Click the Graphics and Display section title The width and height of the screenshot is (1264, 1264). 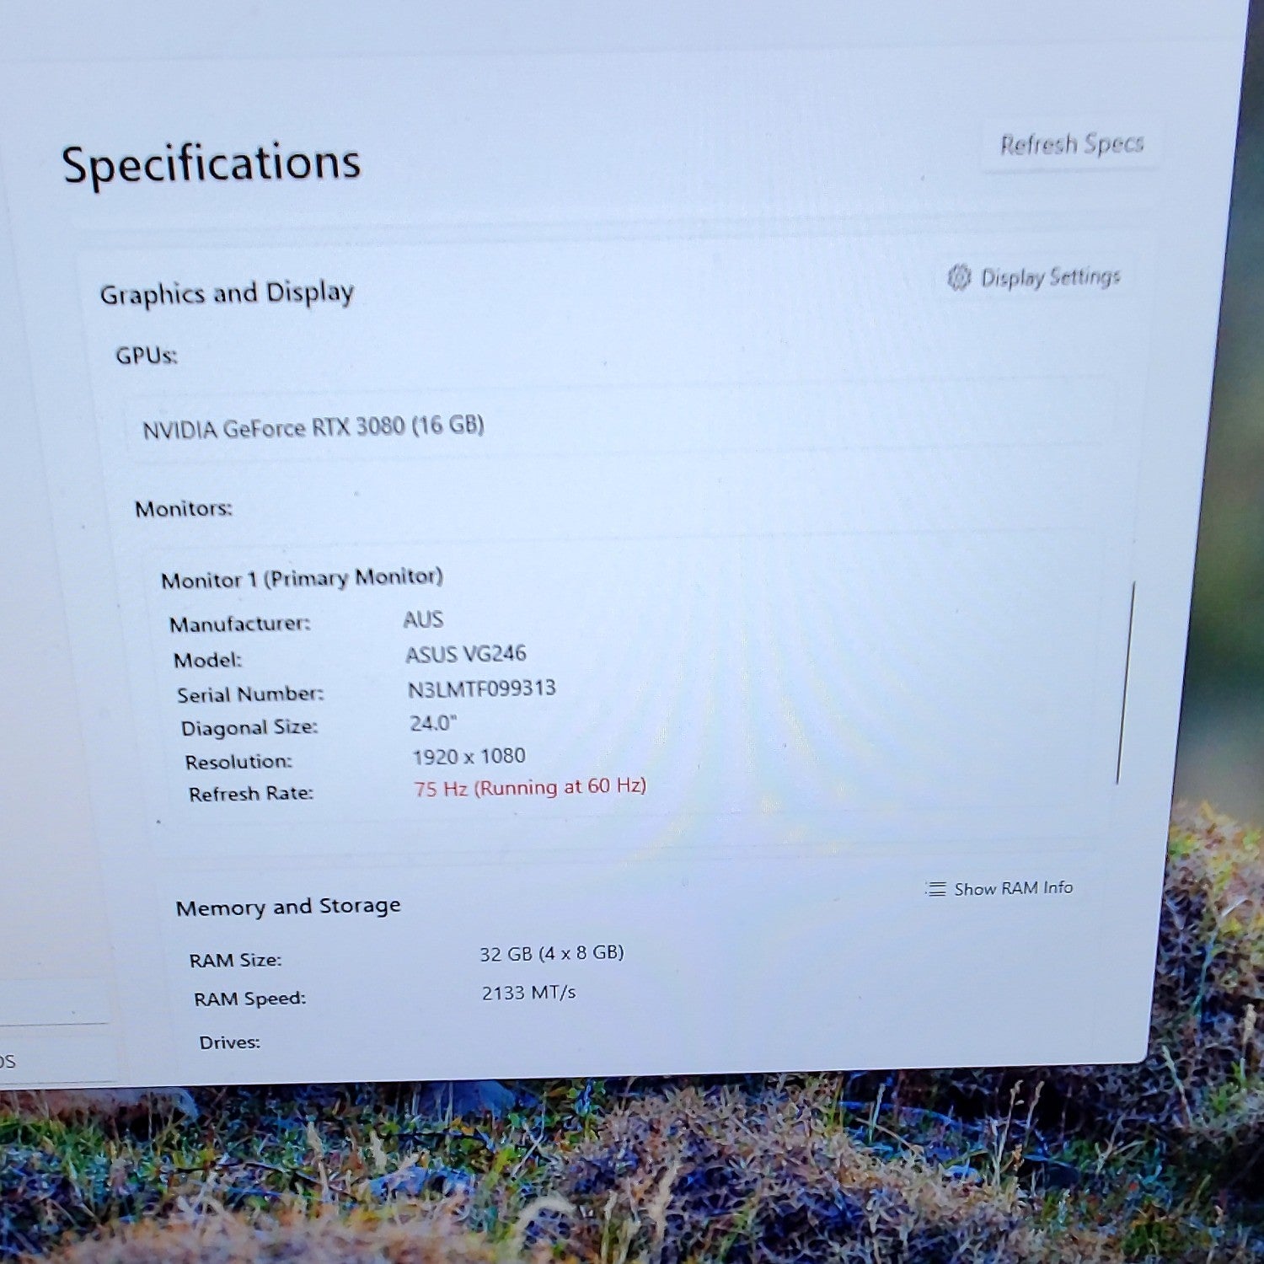coord(227,293)
